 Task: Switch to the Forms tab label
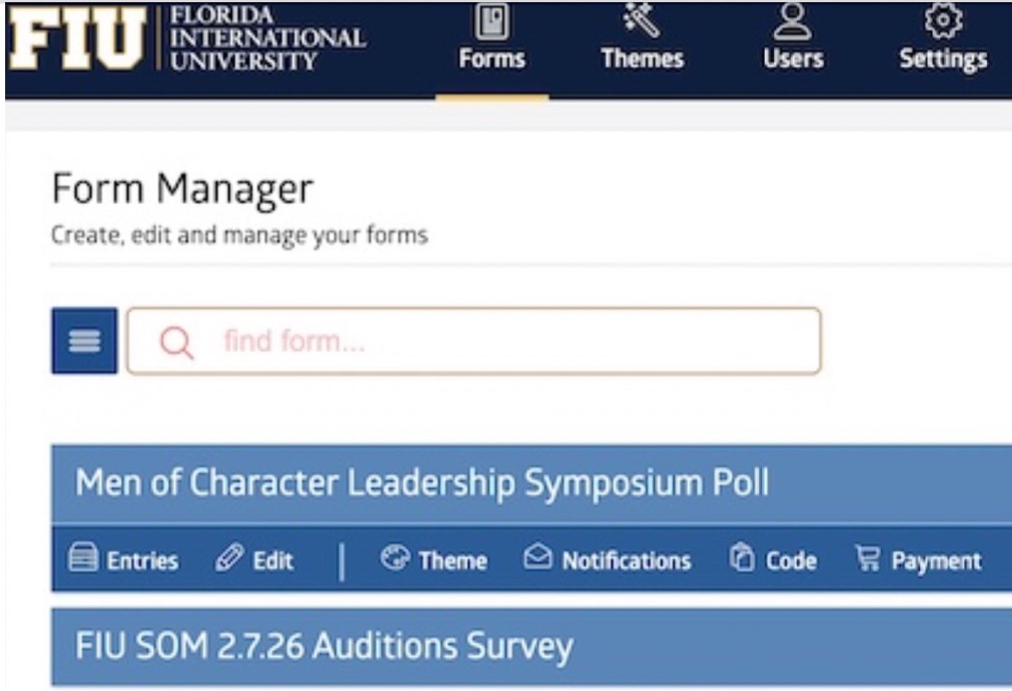[492, 59]
